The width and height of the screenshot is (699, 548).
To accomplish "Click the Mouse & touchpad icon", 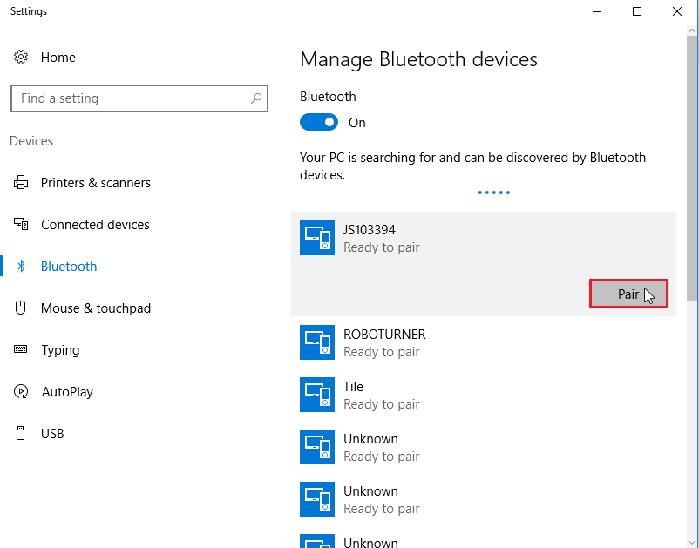I will 21,308.
